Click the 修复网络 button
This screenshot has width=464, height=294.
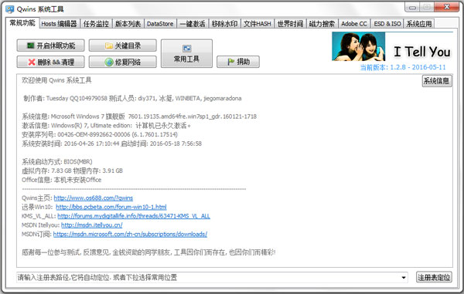point(123,62)
